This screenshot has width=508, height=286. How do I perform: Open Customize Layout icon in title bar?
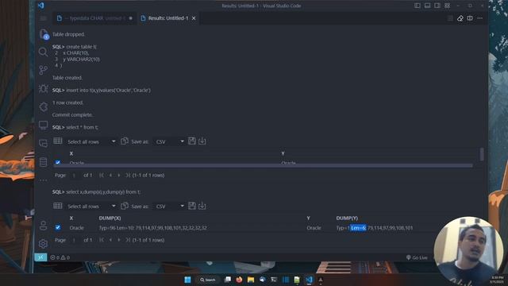pyautogui.click(x=447, y=6)
